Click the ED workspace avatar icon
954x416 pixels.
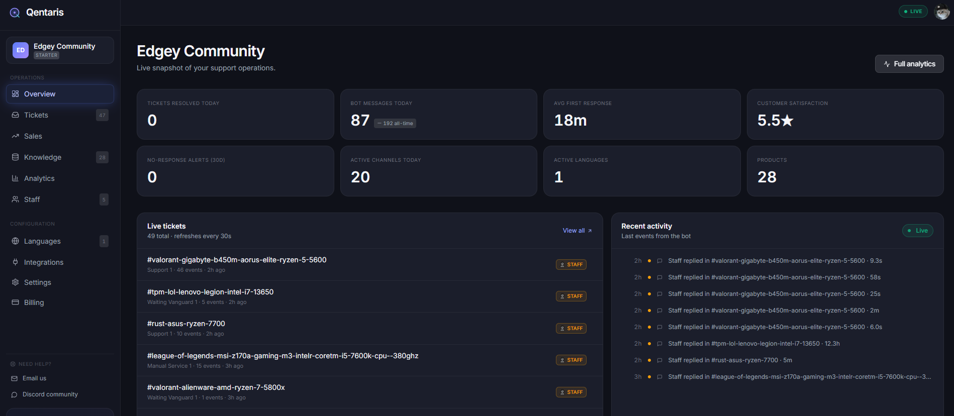(21, 50)
